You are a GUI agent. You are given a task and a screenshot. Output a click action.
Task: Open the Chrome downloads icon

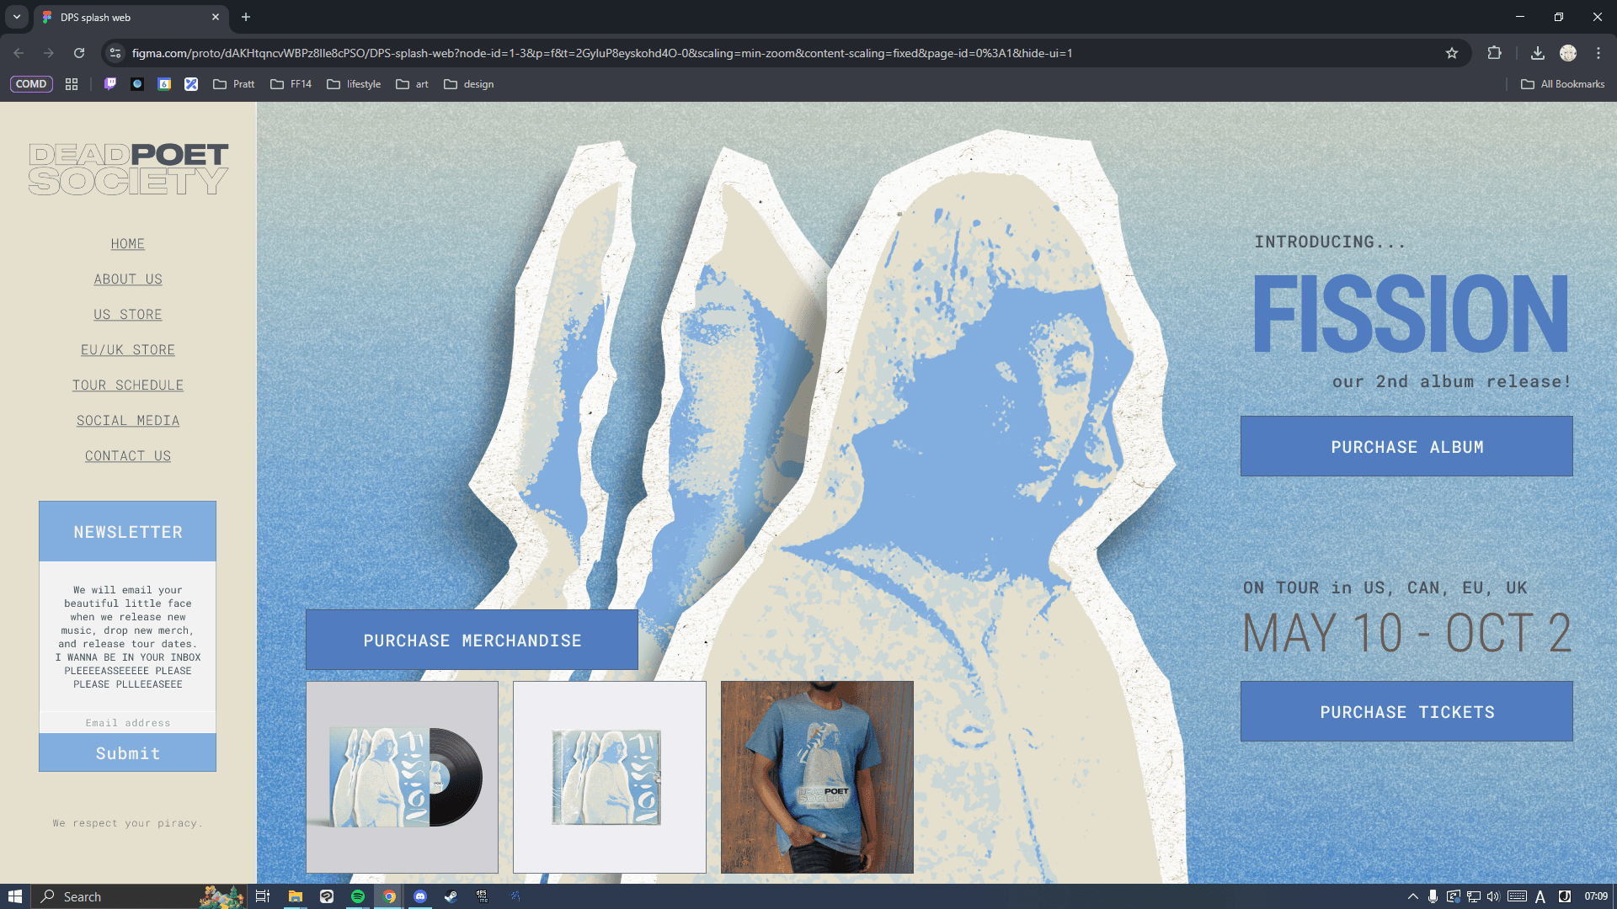point(1538,53)
